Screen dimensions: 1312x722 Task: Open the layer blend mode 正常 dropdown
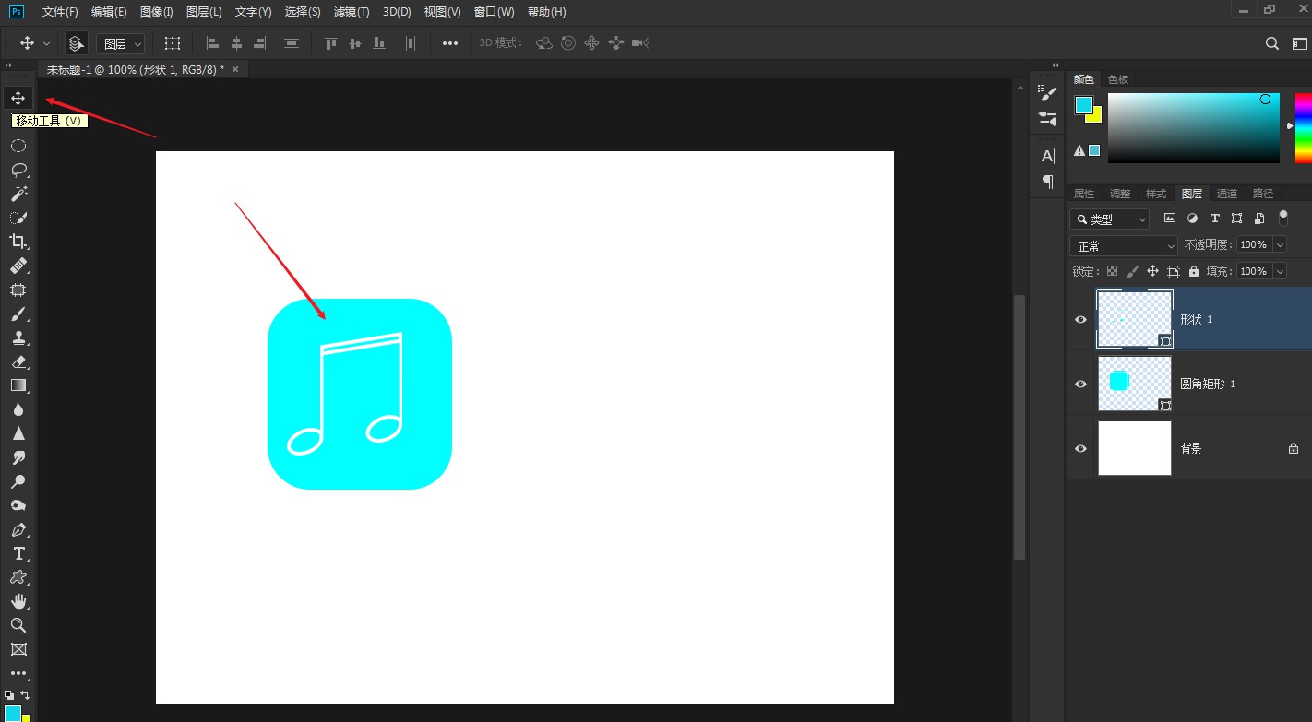point(1123,246)
